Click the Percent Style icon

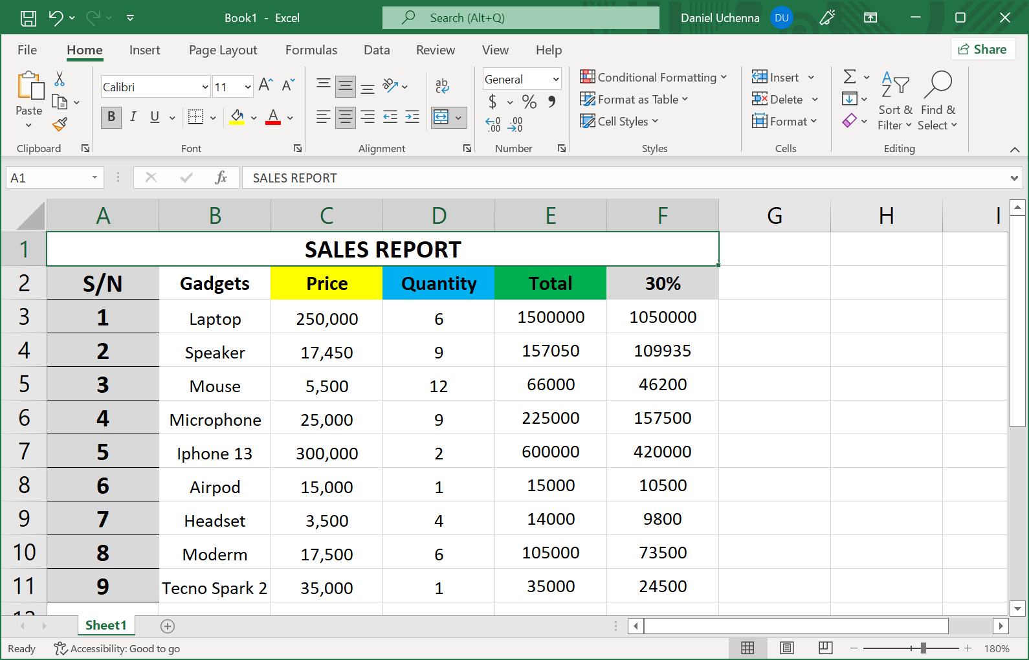[x=529, y=102]
